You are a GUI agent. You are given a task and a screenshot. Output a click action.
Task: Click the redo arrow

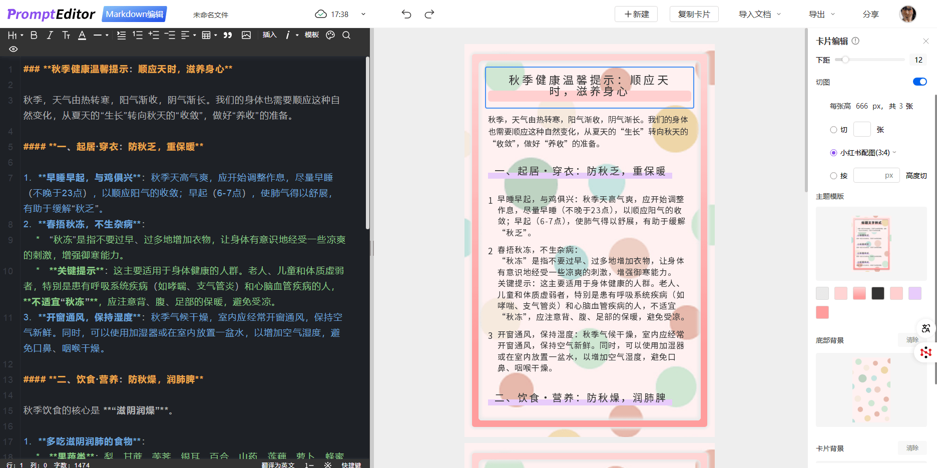point(429,14)
